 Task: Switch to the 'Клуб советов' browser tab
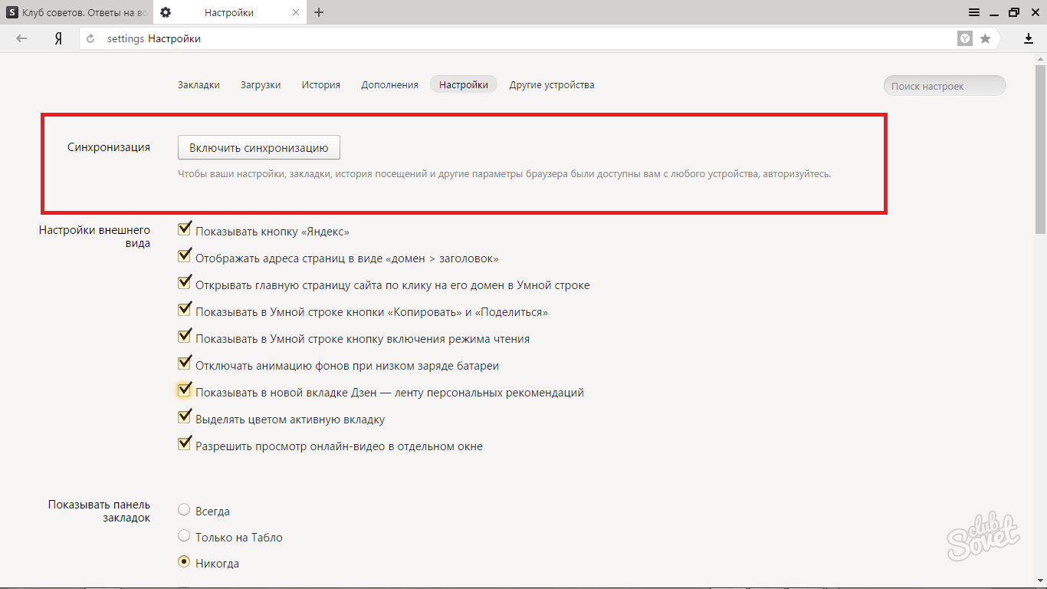77,12
